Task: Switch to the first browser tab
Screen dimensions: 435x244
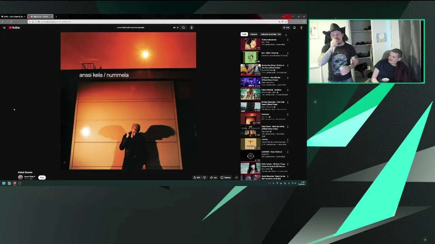Action: pyautogui.click(x=13, y=16)
